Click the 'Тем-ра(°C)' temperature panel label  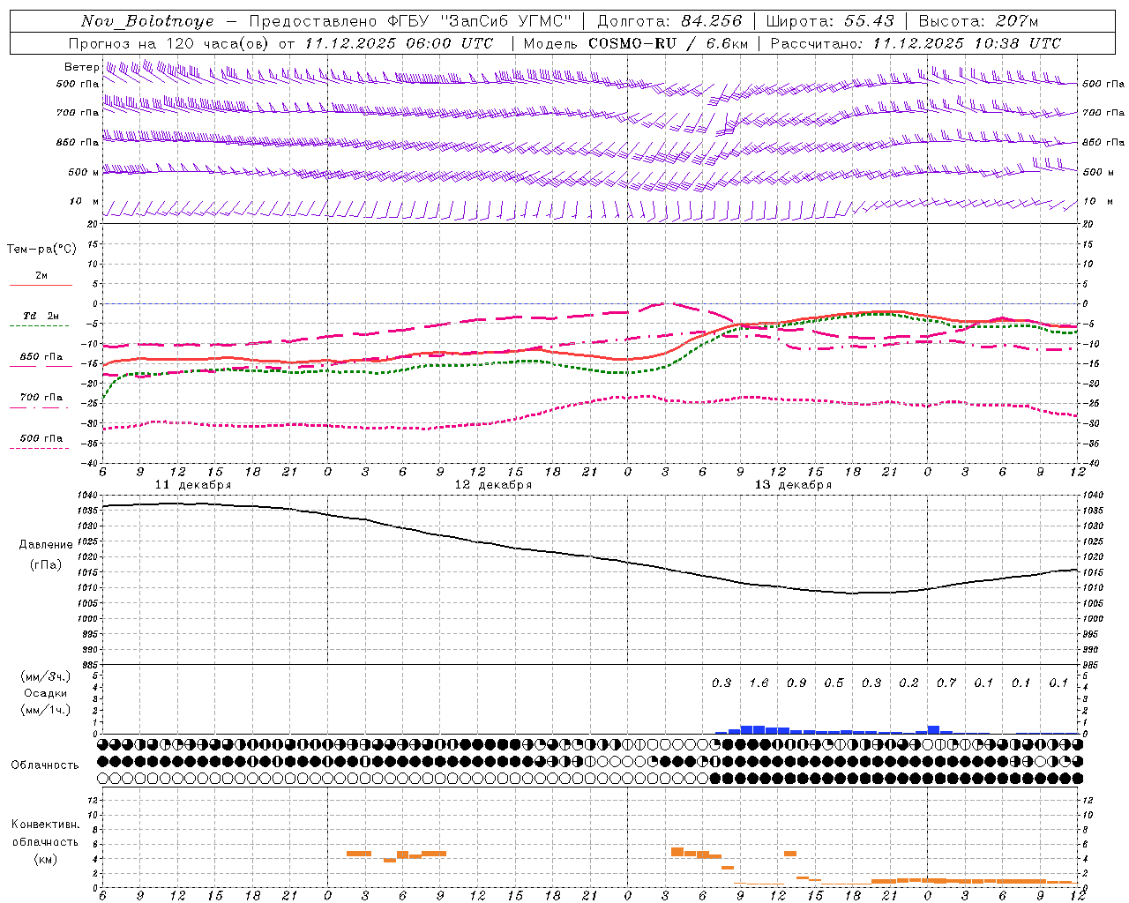(41, 250)
